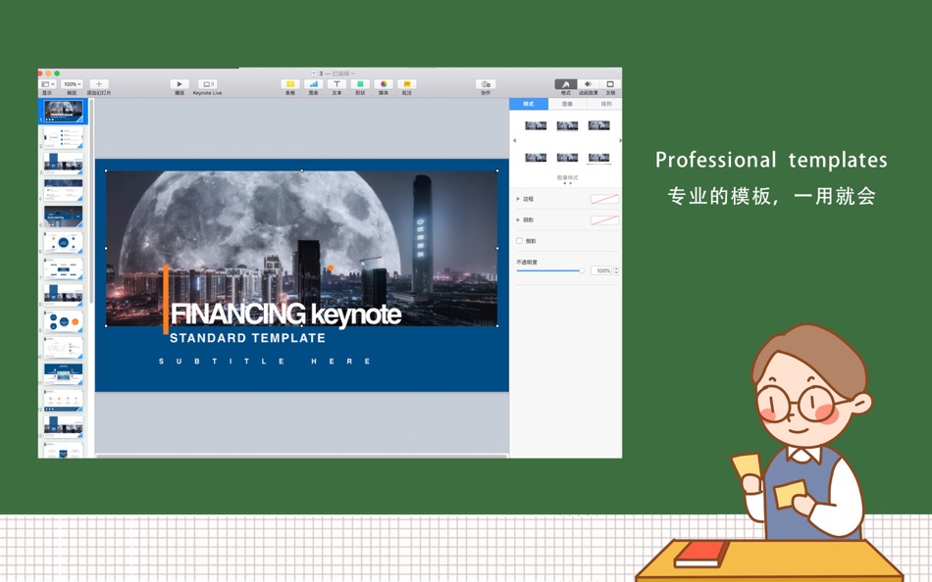Add a comment with the 批注 icon
The image size is (932, 582).
(406, 84)
